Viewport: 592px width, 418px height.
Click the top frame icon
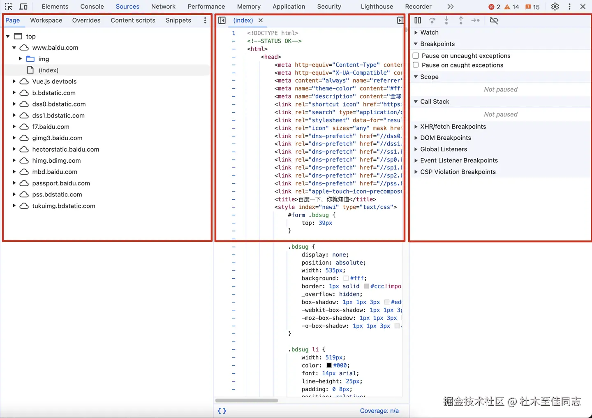18,36
